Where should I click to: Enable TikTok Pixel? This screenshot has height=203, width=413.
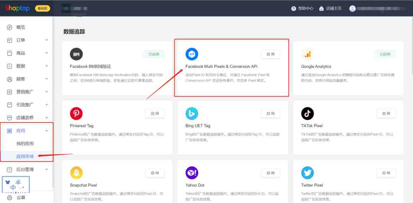tap(386, 113)
